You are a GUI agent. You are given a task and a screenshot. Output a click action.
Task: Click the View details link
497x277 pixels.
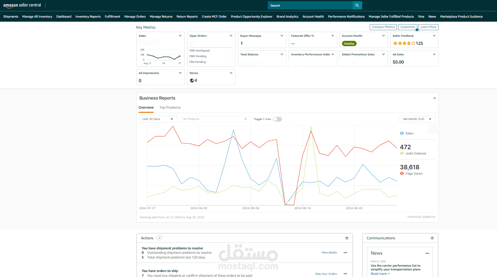point(329,253)
